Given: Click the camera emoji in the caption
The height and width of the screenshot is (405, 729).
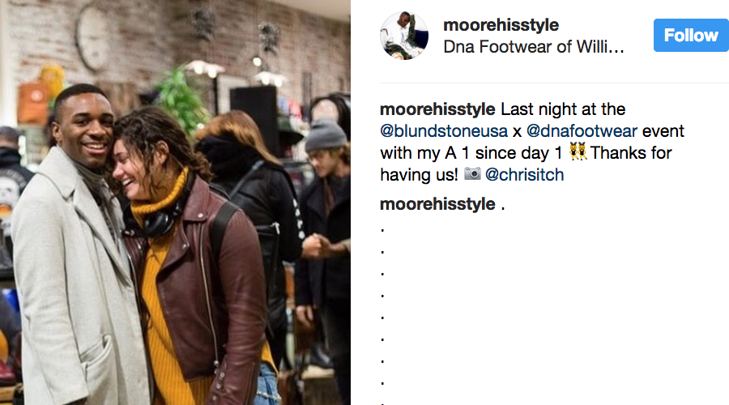Looking at the screenshot, I should click(x=472, y=174).
